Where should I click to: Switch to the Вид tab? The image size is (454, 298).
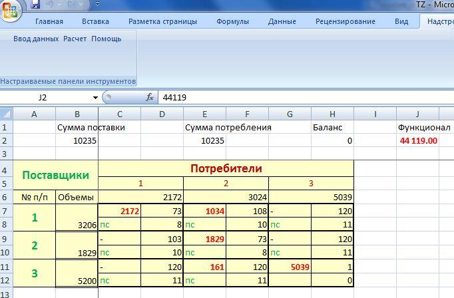(401, 21)
